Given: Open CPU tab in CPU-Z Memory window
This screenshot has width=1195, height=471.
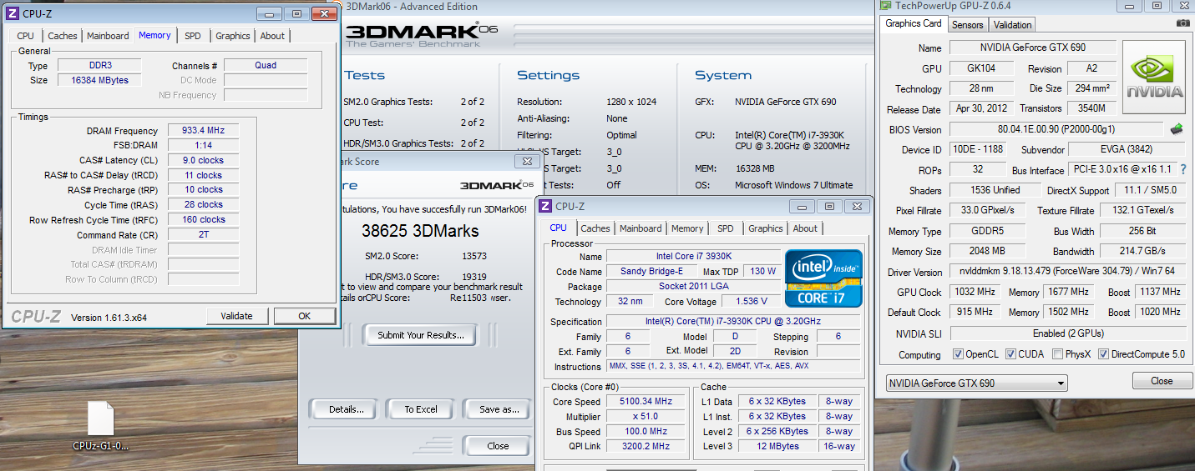Looking at the screenshot, I should [26, 36].
